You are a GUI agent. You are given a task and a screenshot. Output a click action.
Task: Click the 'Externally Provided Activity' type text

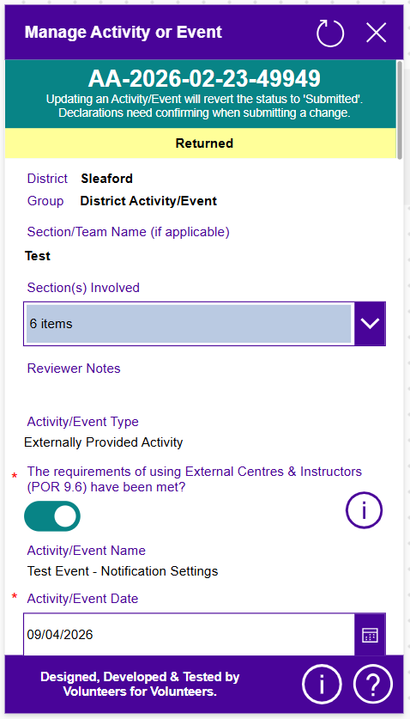104,442
